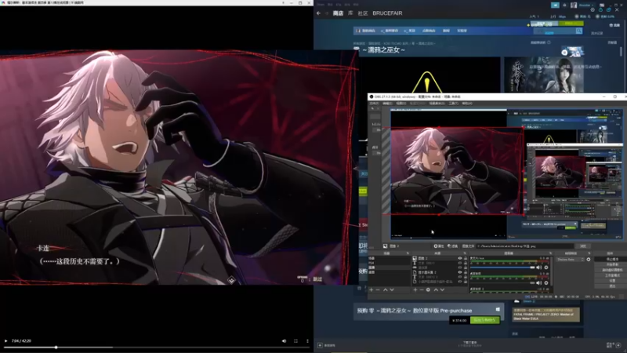Enter fullscreen in the video player

point(296,341)
